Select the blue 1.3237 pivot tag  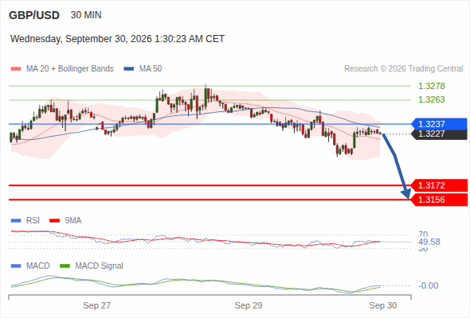pos(439,124)
